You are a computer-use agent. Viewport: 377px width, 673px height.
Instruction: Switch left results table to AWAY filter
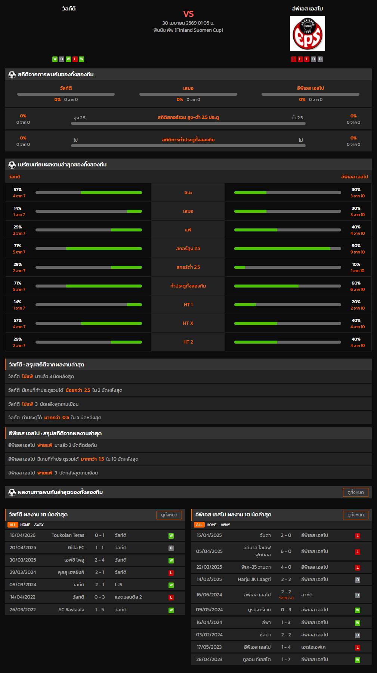(x=39, y=525)
